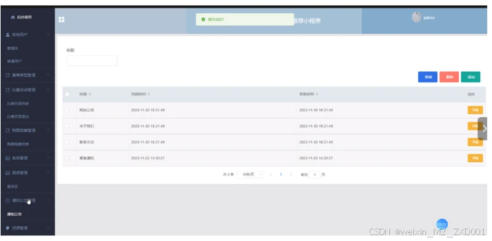Screen dimensions: 492x241
Task: Click the 关于我们 title cell
Action: click(x=87, y=126)
